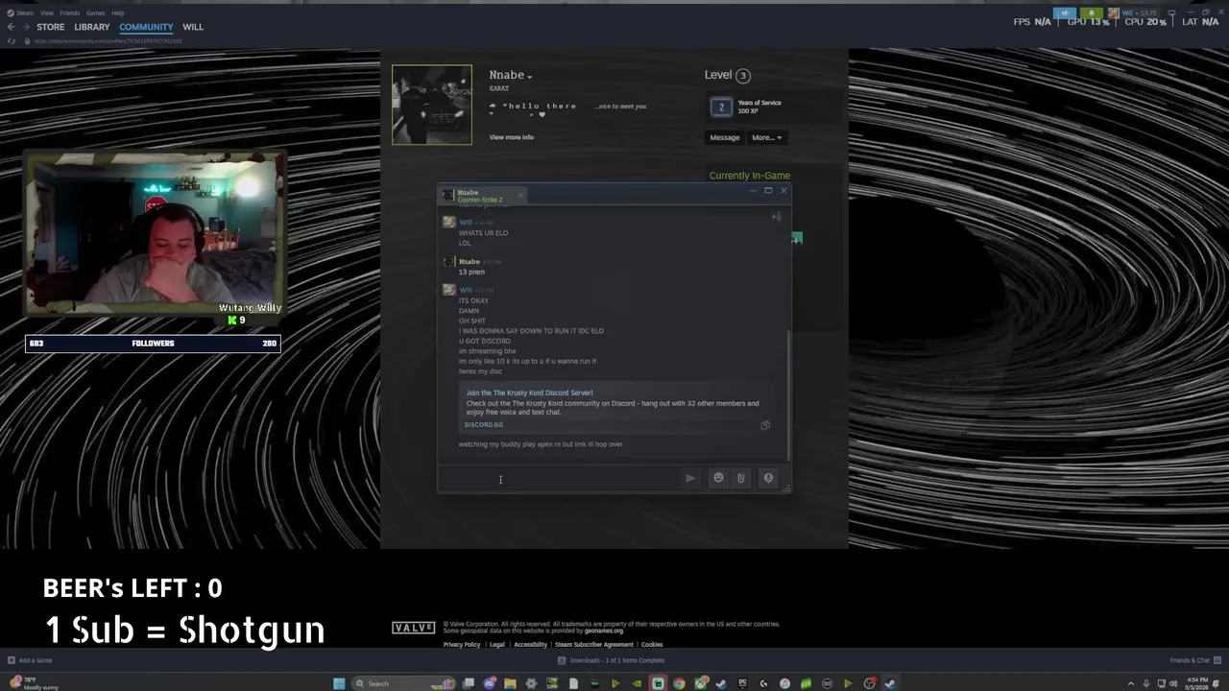Viewport: 1229px width, 691px height.
Task: Reload the Steam community page
Action: (12, 40)
